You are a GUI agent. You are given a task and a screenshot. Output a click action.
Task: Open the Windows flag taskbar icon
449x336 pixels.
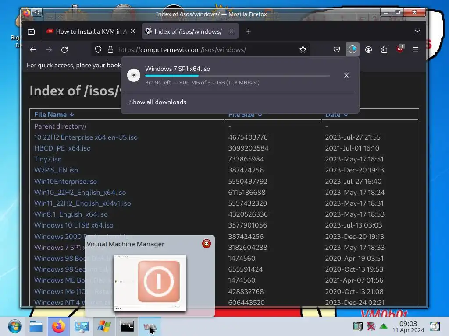point(104,326)
